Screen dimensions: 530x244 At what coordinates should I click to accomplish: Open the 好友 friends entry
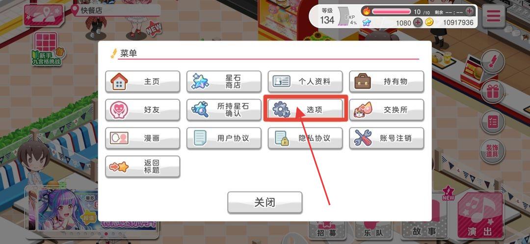coord(143,110)
